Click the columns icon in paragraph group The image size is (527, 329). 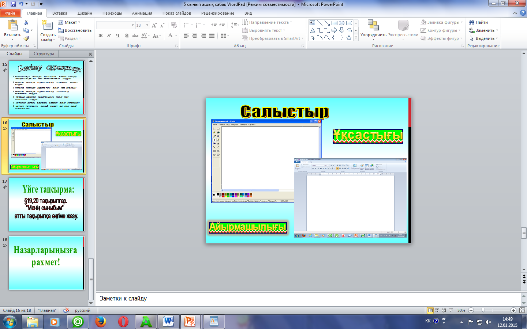[224, 36]
